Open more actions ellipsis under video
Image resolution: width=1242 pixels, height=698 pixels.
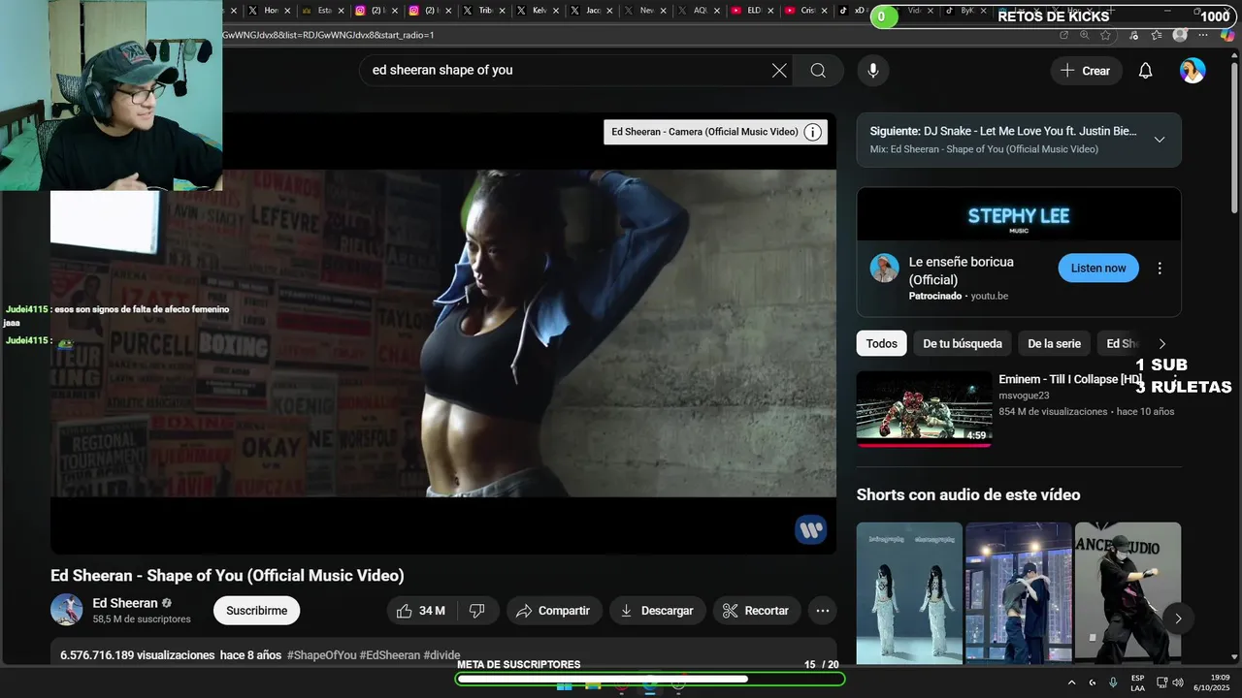pyautogui.click(x=823, y=611)
